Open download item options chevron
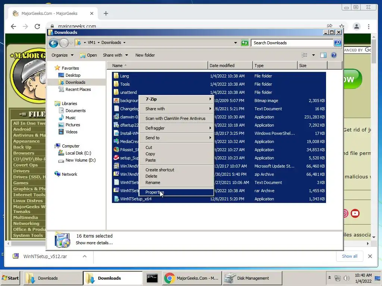 click(x=85, y=256)
